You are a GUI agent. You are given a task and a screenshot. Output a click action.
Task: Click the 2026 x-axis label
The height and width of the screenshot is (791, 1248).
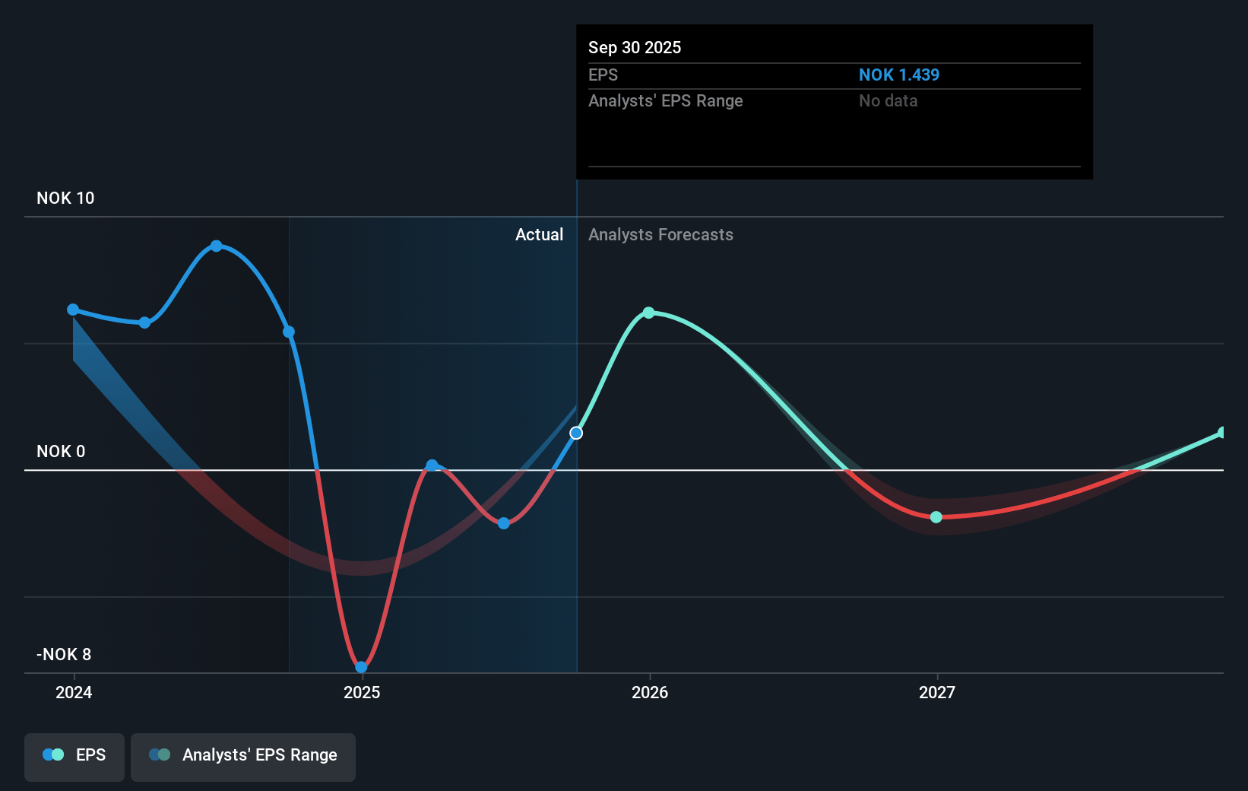point(650,692)
